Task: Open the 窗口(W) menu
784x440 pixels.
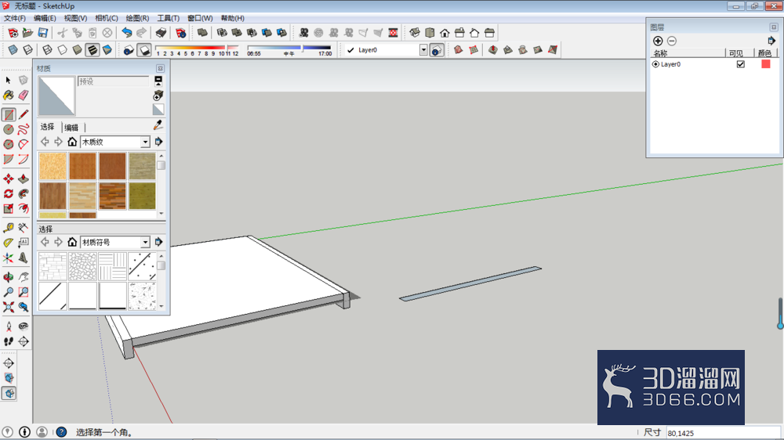Action: 200,18
